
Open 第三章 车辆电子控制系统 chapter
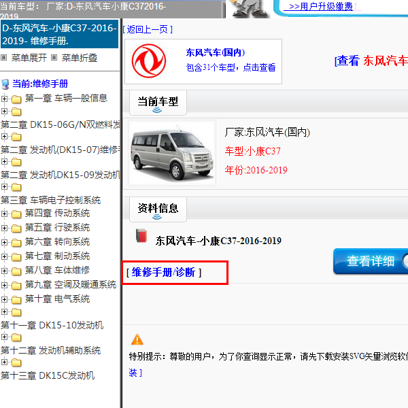coord(51,200)
